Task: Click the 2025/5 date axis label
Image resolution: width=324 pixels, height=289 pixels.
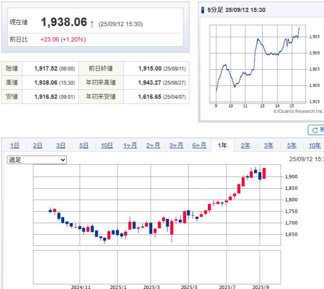Action: coord(189,287)
